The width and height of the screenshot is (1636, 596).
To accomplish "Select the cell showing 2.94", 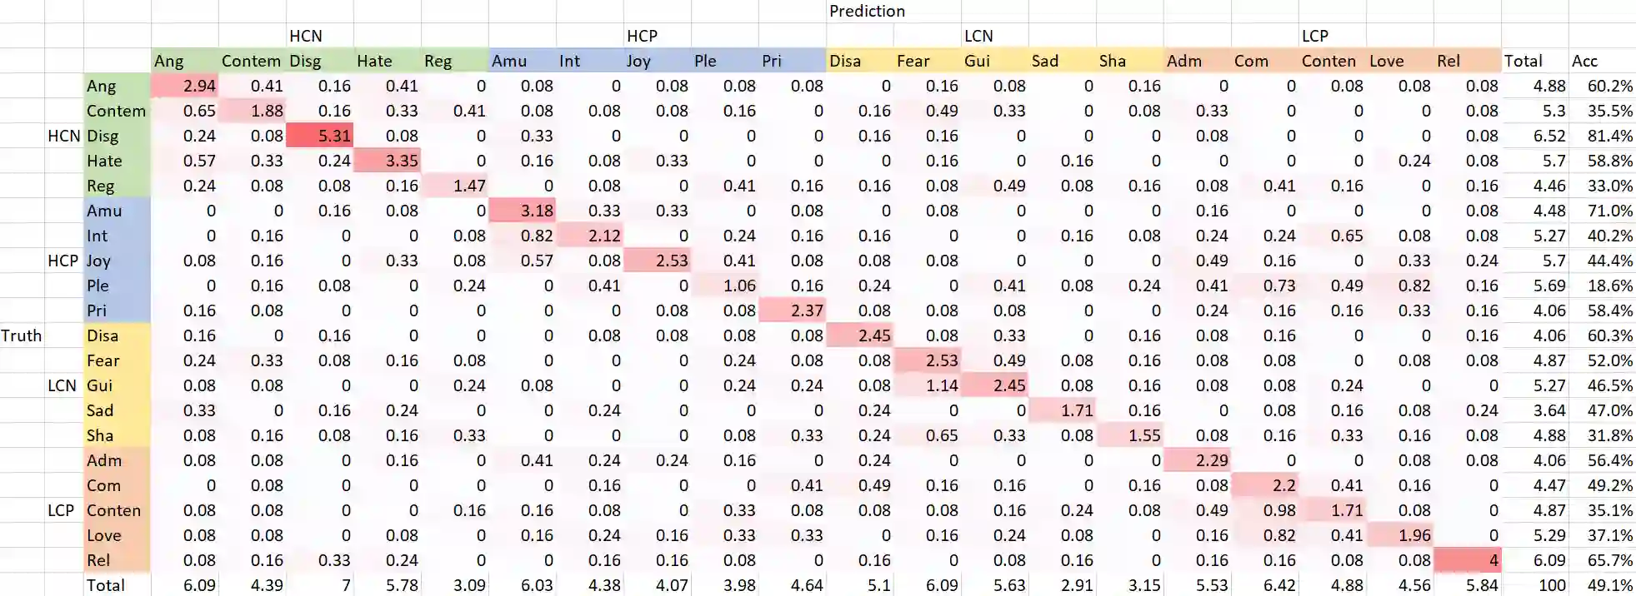I will [185, 86].
